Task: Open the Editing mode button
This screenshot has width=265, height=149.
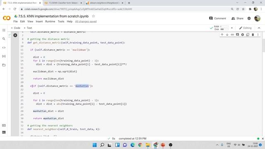Action: (245, 28)
